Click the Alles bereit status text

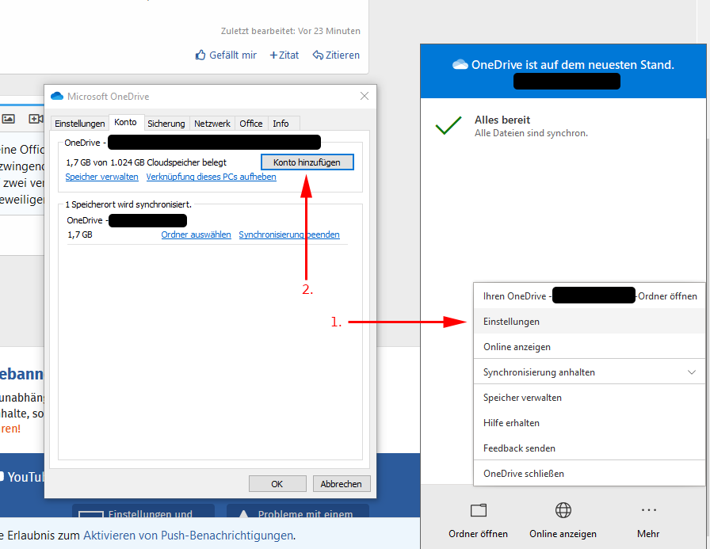[x=502, y=120]
